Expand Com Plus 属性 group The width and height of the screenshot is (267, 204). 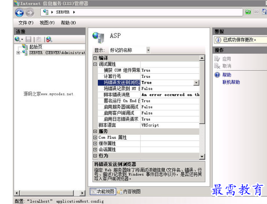pos(95,138)
